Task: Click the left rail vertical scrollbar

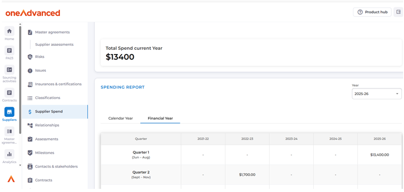Action: [x=20, y=80]
